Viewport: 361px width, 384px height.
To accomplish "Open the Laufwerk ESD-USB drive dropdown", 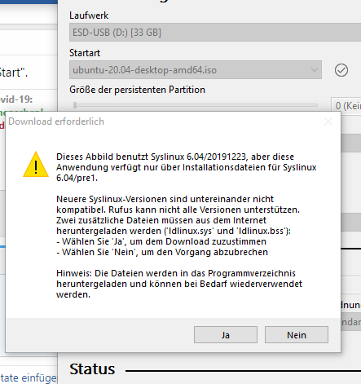I will [215, 33].
